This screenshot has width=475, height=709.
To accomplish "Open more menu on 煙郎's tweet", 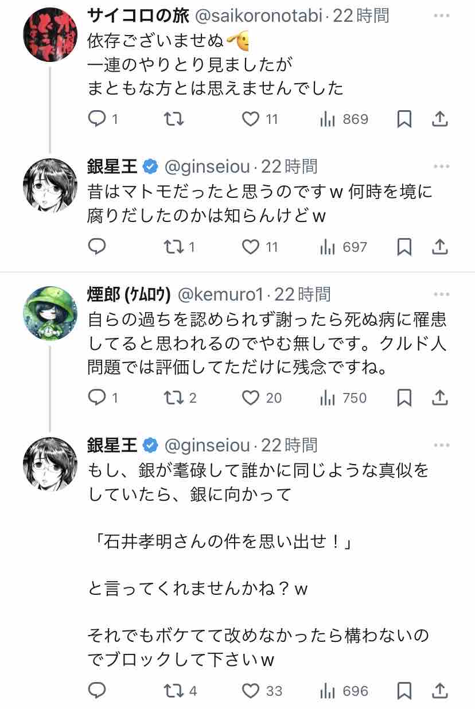I will tap(441, 294).
